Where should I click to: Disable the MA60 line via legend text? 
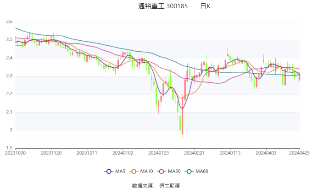(x=202, y=171)
